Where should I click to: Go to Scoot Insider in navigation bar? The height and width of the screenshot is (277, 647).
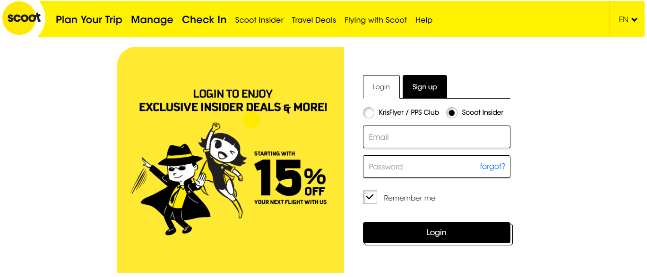259,20
